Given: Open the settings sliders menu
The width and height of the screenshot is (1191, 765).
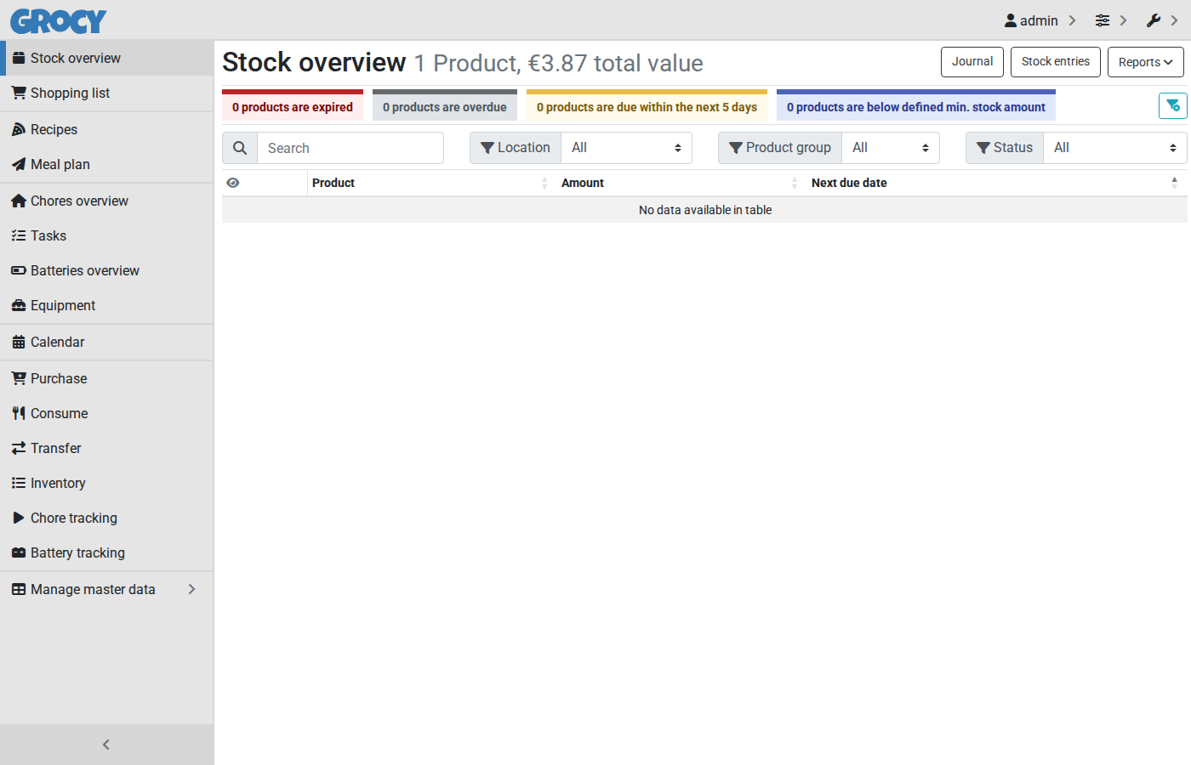Looking at the screenshot, I should pos(1111,20).
